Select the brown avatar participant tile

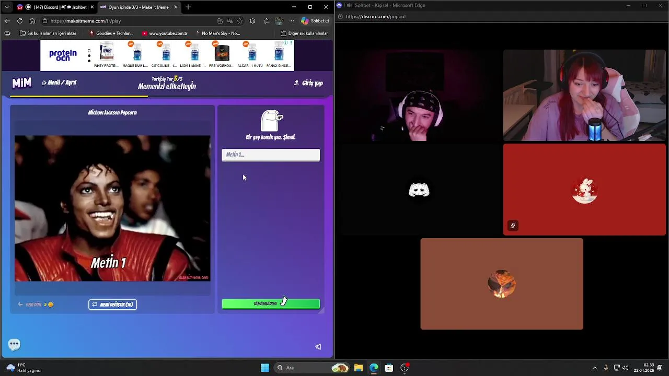click(502, 284)
